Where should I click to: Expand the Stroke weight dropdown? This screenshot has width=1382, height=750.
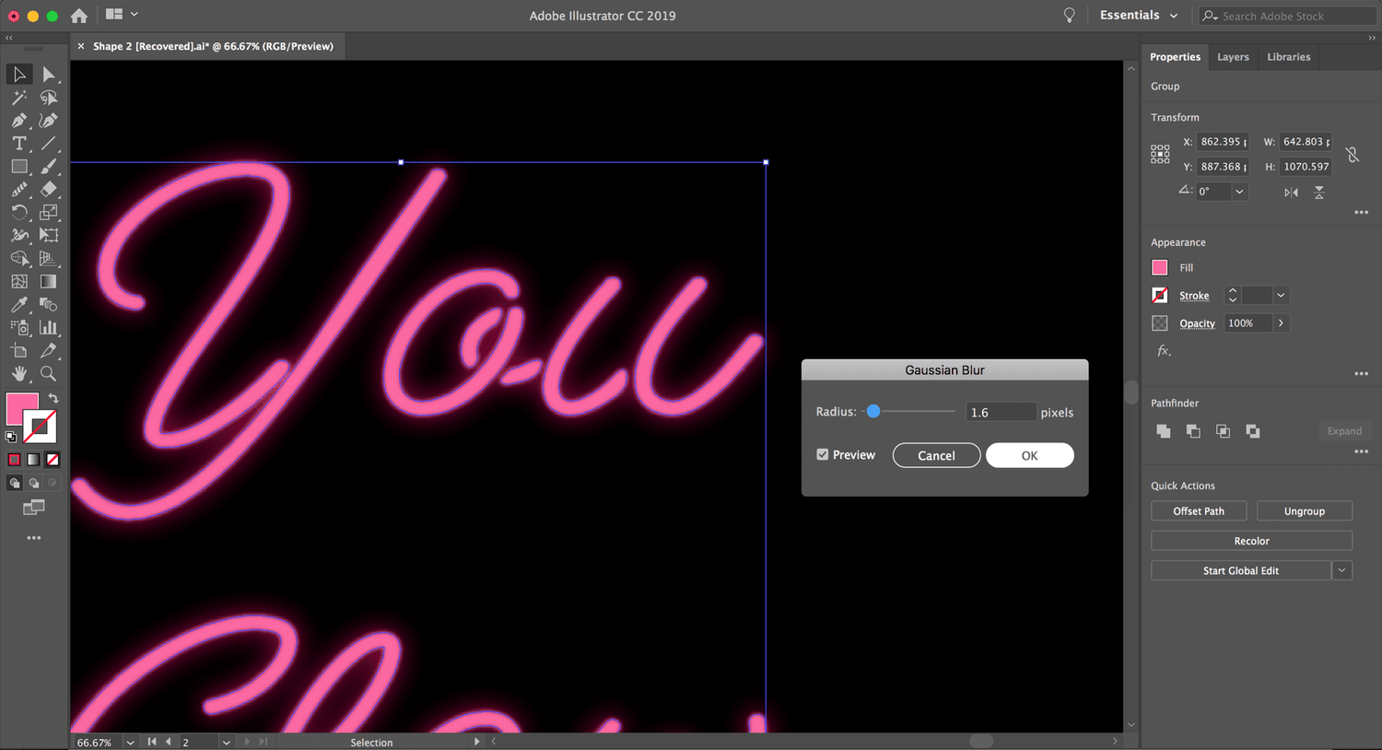click(x=1281, y=295)
